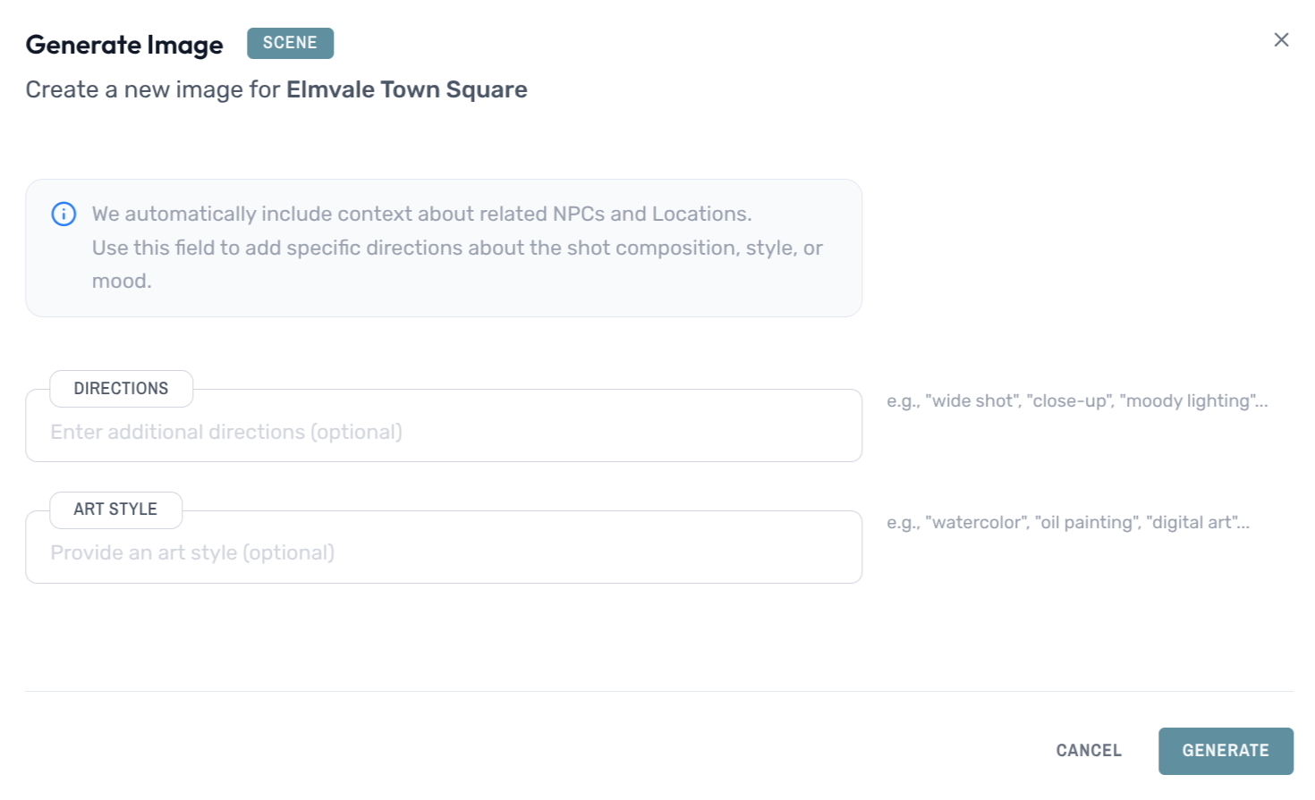The height and width of the screenshot is (800, 1315).
Task: Click the blue info circle icon
Action: pos(64,215)
